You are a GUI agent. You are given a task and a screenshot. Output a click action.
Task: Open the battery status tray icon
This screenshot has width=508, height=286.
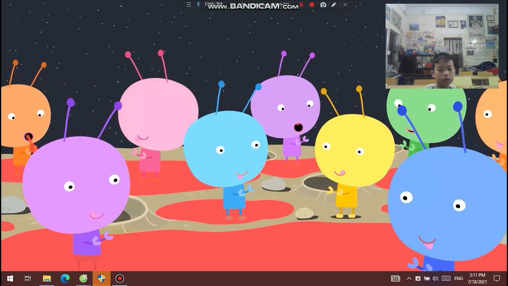click(427, 278)
